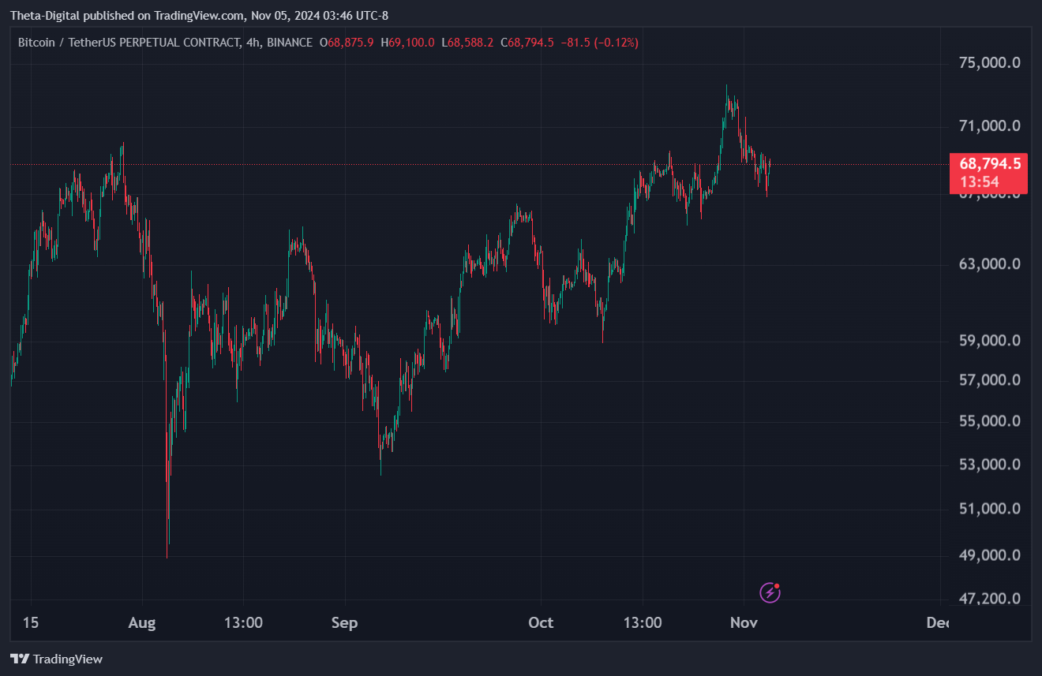Click the open value O68,875.9
1042x676 pixels.
click(x=347, y=43)
